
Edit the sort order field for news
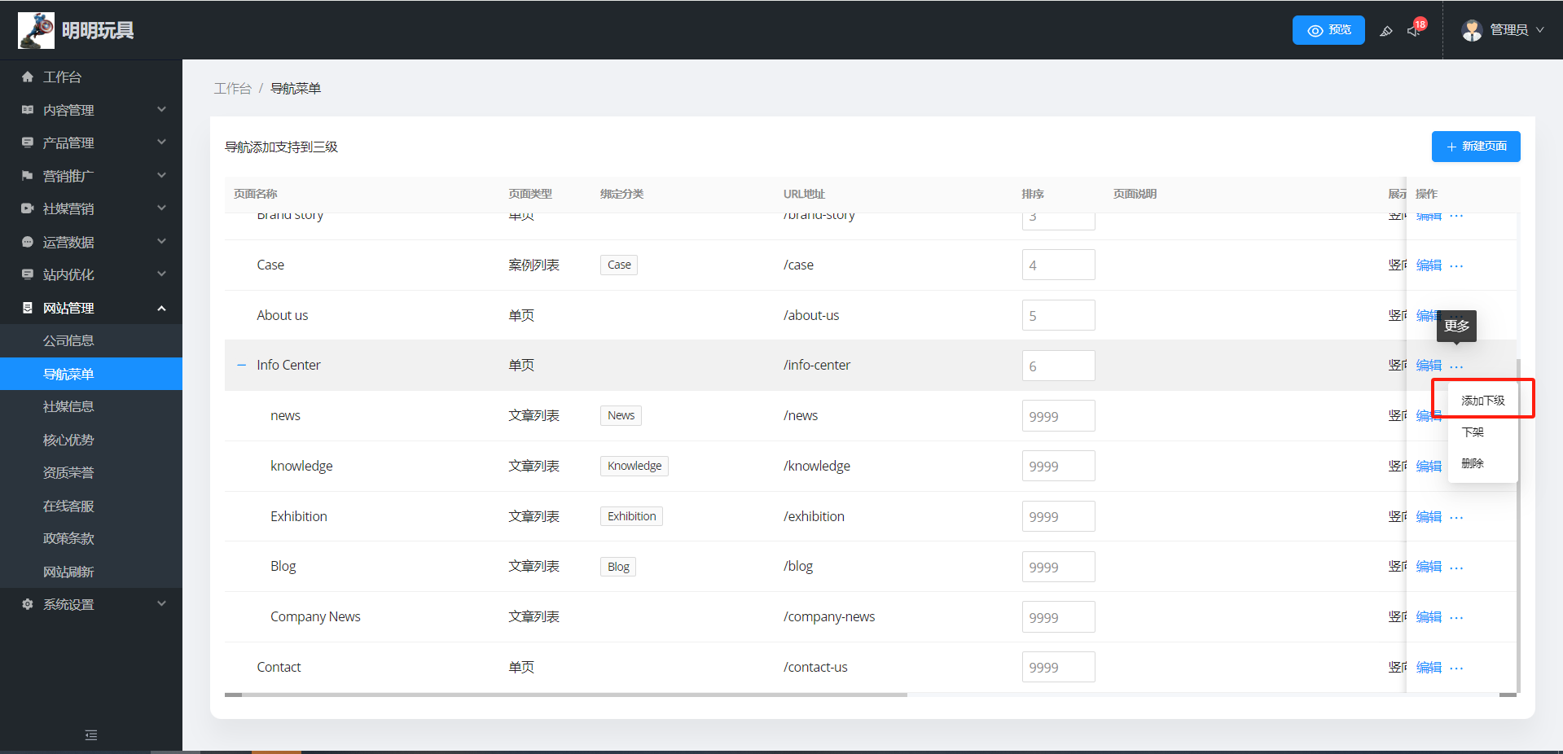click(x=1058, y=416)
